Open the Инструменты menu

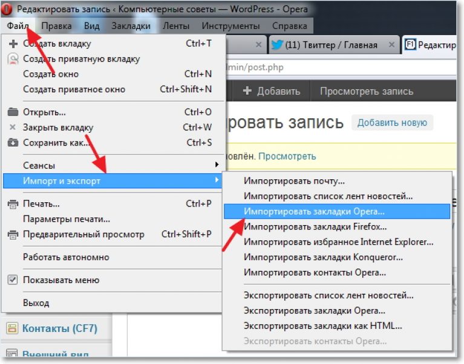click(x=230, y=26)
